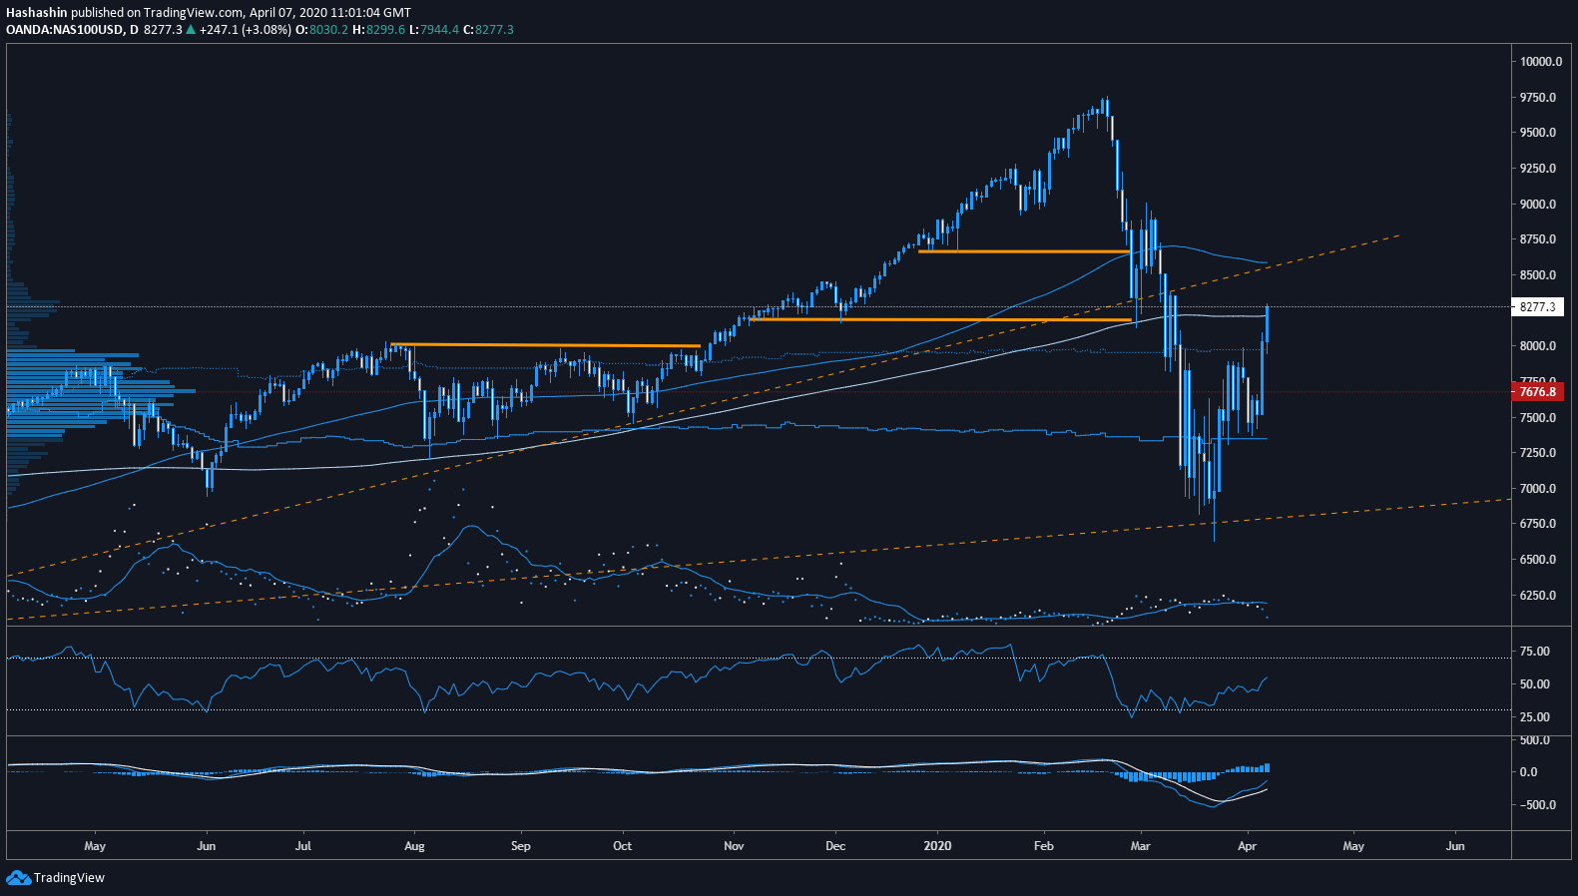Click the 8000.0 price axis label
This screenshot has width=1578, height=896.
[x=1538, y=346]
